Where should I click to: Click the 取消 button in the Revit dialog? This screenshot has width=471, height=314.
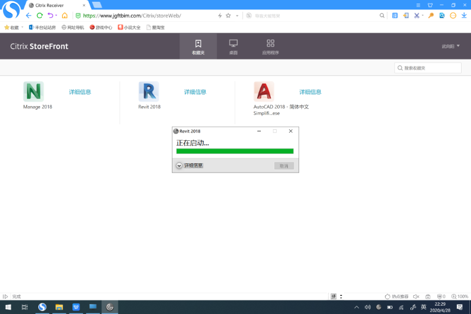click(x=284, y=166)
